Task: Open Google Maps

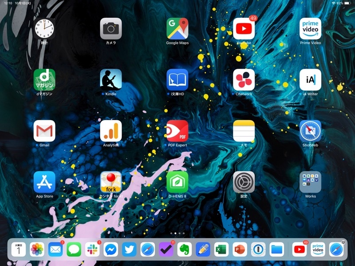Action: pos(177,29)
